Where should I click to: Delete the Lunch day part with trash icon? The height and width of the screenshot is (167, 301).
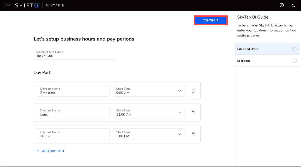tap(193, 112)
